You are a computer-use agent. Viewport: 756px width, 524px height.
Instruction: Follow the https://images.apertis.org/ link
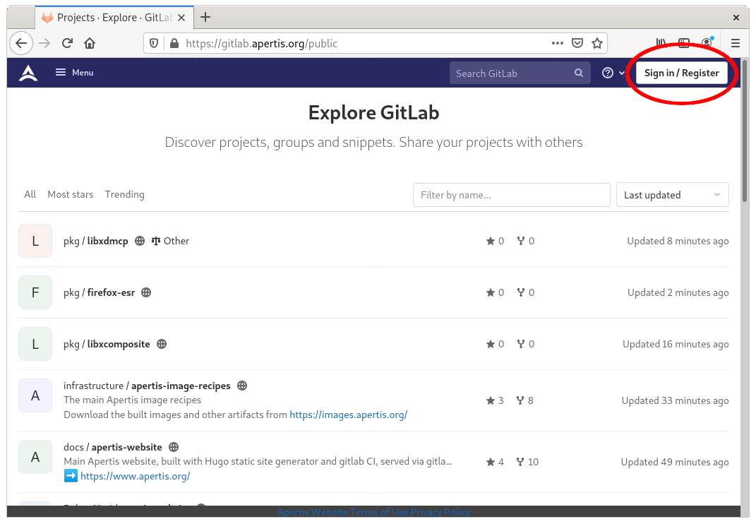[x=349, y=415]
